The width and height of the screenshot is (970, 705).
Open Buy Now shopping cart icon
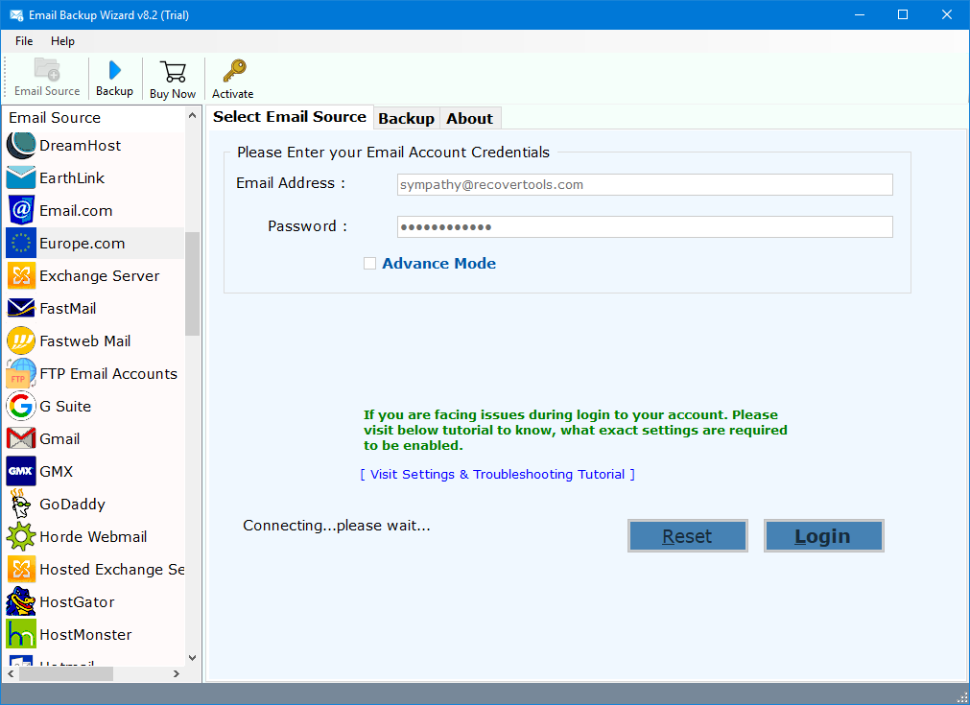coord(173,72)
